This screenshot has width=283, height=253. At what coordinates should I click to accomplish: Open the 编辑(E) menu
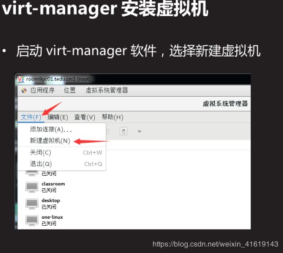[x=58, y=117]
